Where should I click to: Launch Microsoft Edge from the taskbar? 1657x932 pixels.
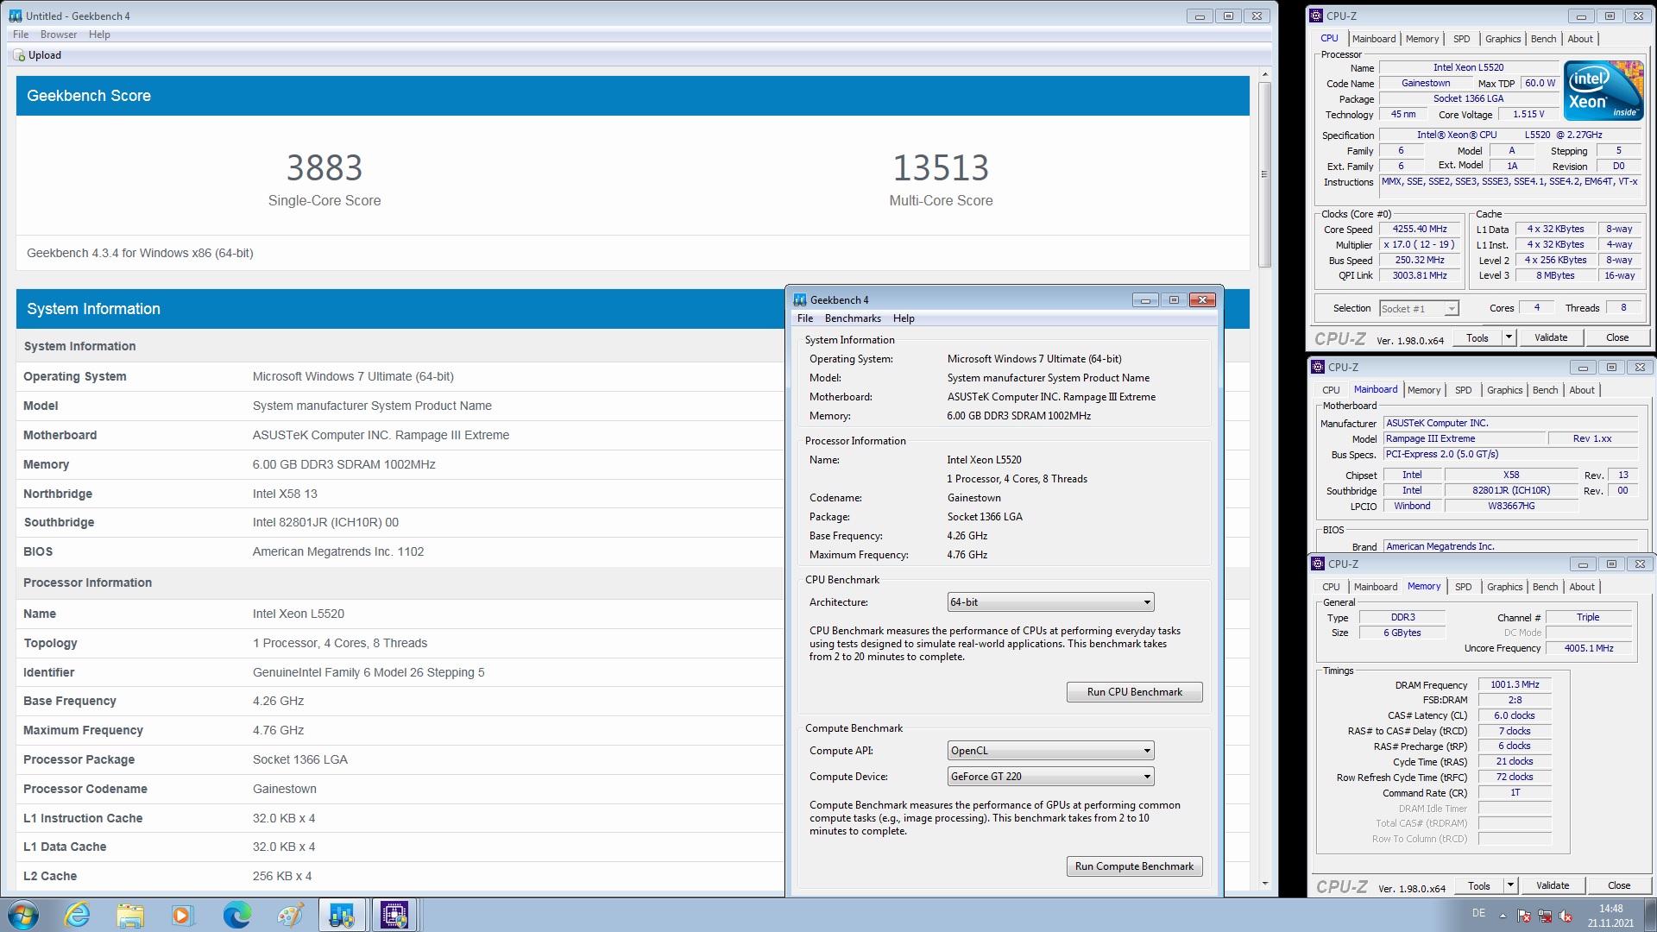tap(236, 915)
